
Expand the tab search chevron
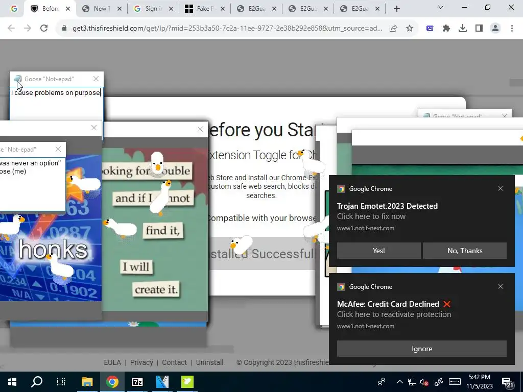(x=441, y=7)
